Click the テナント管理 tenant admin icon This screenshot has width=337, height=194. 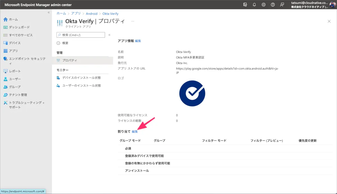coord(5,95)
